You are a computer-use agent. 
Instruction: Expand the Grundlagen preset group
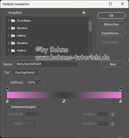[9, 21]
